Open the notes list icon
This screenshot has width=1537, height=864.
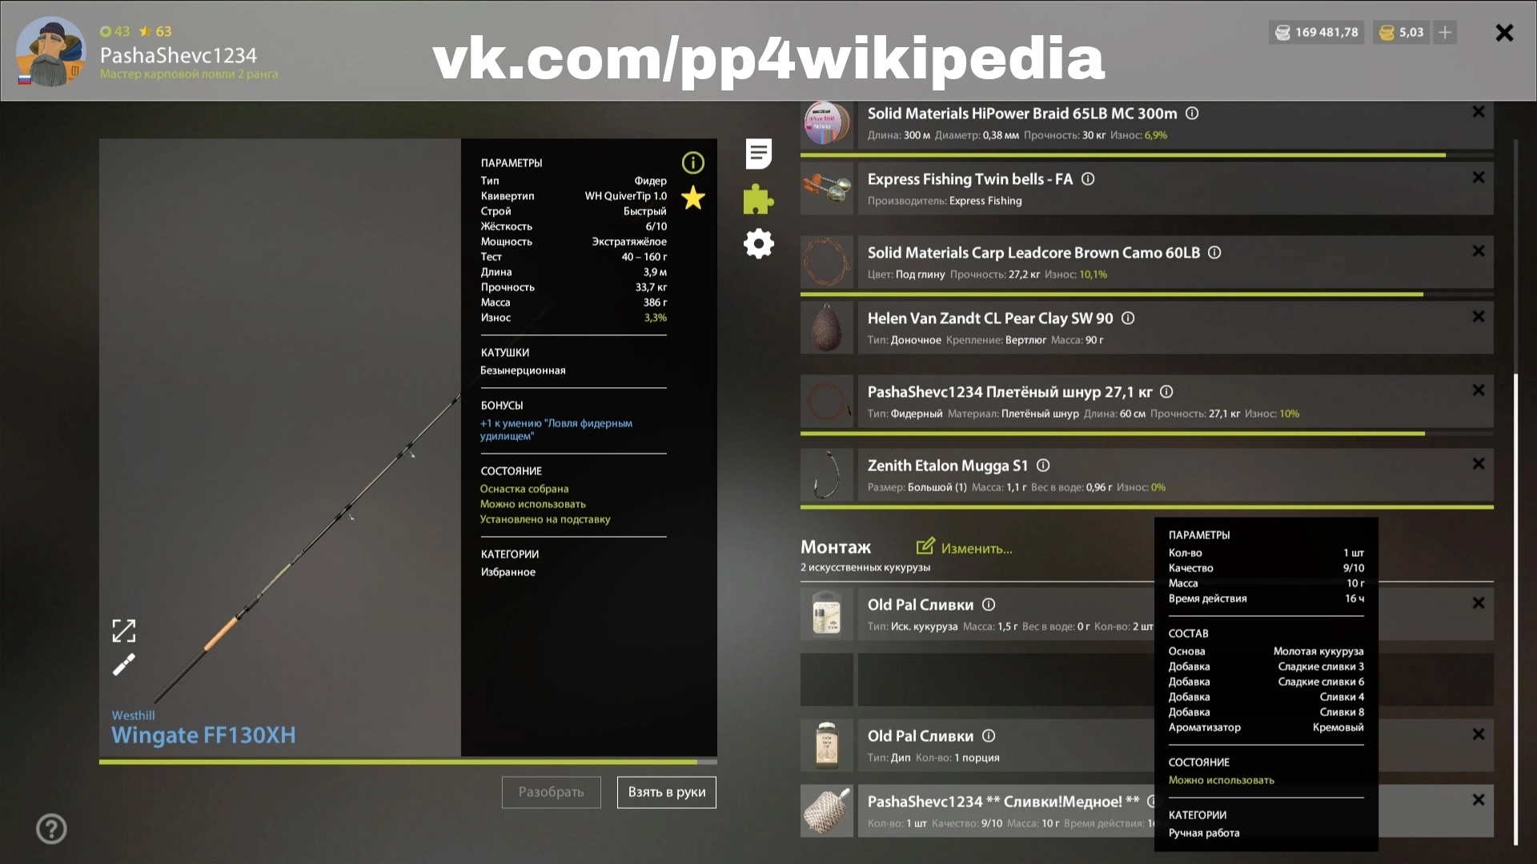[758, 154]
